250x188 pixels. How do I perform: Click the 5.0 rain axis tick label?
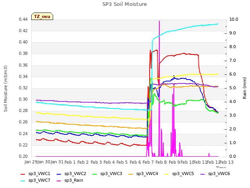(233, 88)
